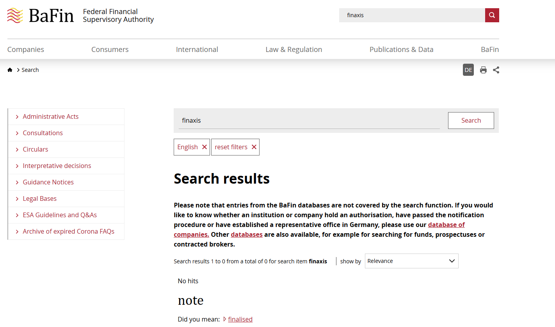Viewport: 555px width, 327px height.
Task: Open ESA Guidelines and Q&As
Action: pos(60,215)
